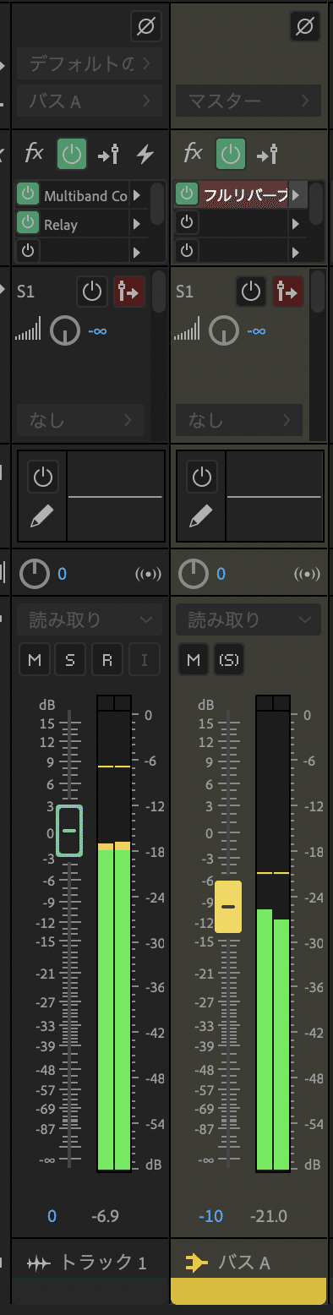The height and width of the screenshot is (1315, 333).
Task: Toggle S1 send pre/post fader on バス A
Action: coord(288,292)
